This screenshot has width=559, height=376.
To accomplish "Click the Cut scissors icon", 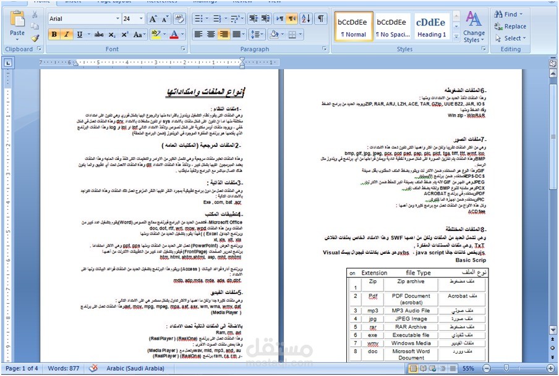I will tap(35, 15).
